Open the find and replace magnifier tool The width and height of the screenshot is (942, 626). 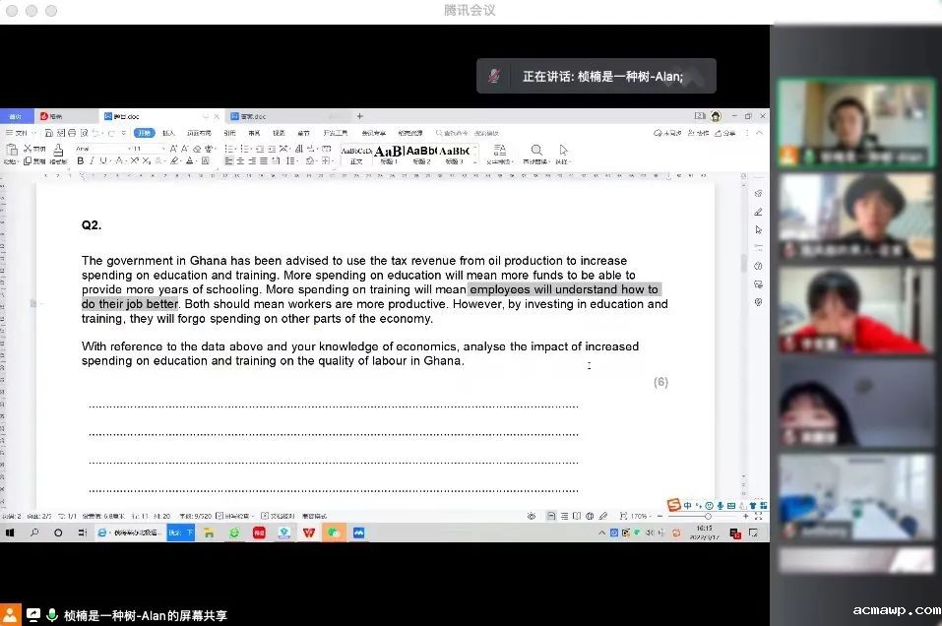pyautogui.click(x=536, y=151)
